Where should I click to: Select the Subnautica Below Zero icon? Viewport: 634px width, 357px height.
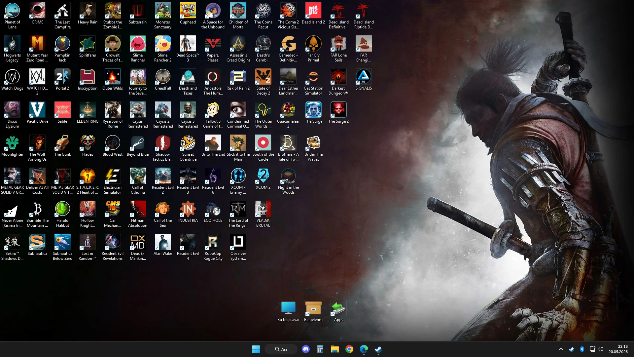tap(62, 247)
